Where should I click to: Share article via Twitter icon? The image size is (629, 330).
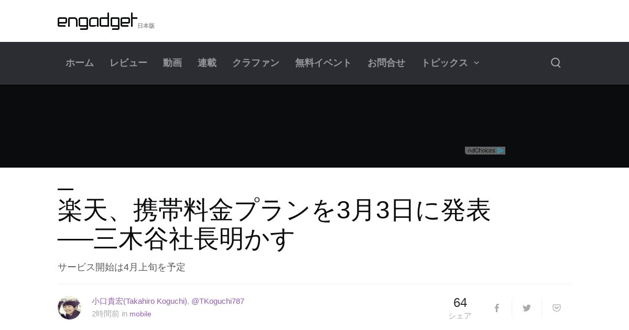click(527, 308)
